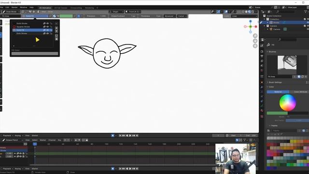
Task: Open the Origin stroke placement dropdown
Action: click(116, 12)
